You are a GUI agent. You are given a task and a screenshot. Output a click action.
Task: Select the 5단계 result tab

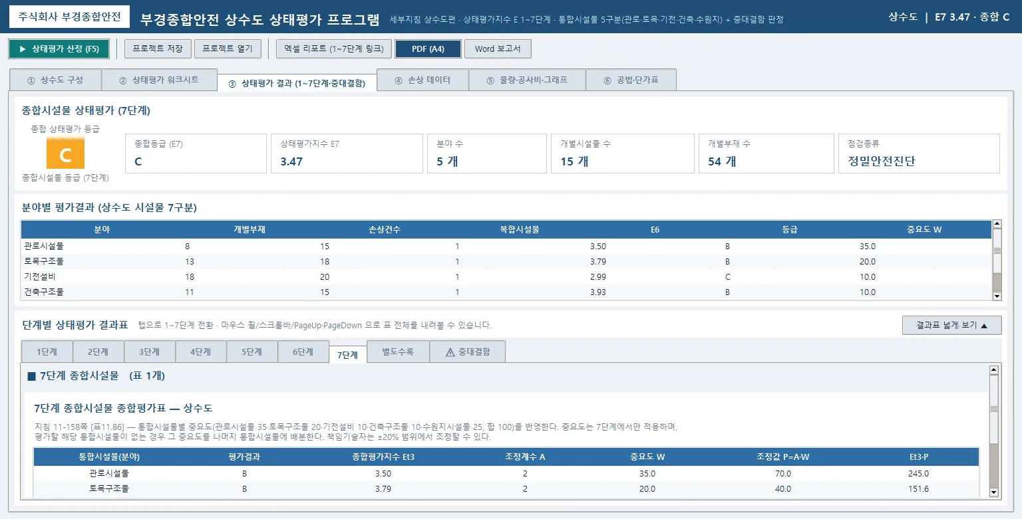coord(252,352)
